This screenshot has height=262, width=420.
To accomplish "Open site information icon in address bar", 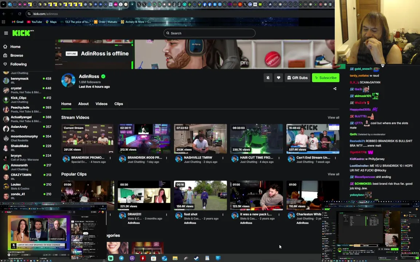I will 29,14.
